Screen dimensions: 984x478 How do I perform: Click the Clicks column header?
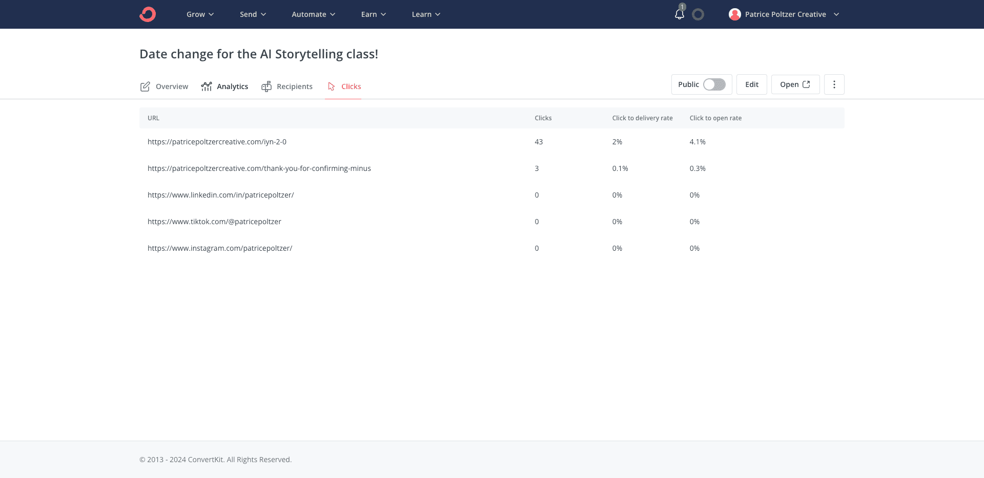(x=543, y=118)
